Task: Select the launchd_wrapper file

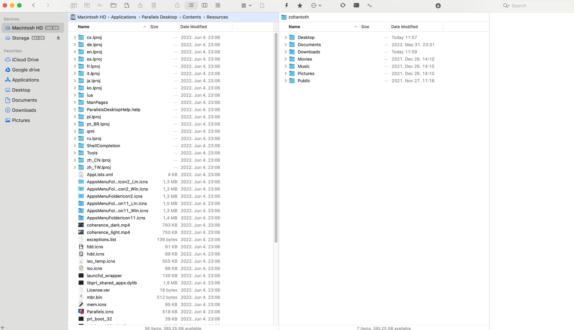Action: (x=171, y=276)
